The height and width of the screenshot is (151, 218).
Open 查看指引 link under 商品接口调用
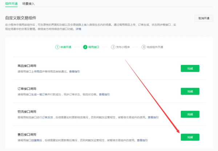pos(74,71)
